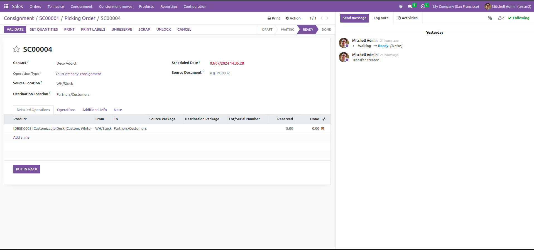534x250 pixels.
Task: Switch to Detailed Operations tab
Action: (x=33, y=110)
